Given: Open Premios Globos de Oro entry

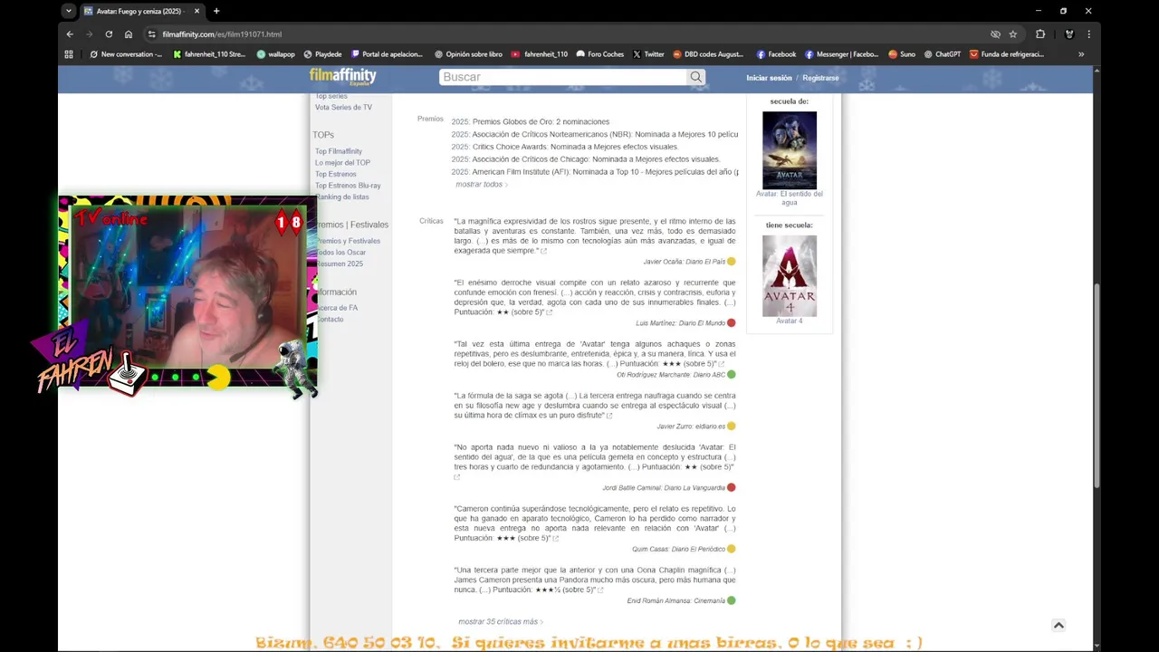Looking at the screenshot, I should (541, 122).
